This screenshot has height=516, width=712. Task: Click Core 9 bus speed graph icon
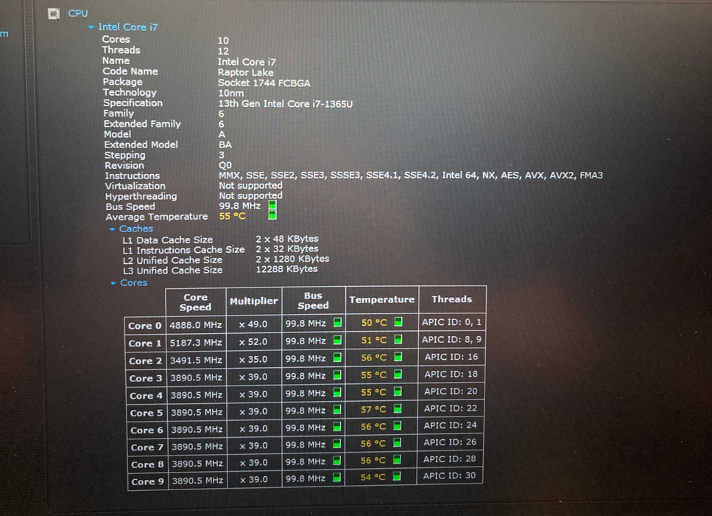tap(337, 478)
